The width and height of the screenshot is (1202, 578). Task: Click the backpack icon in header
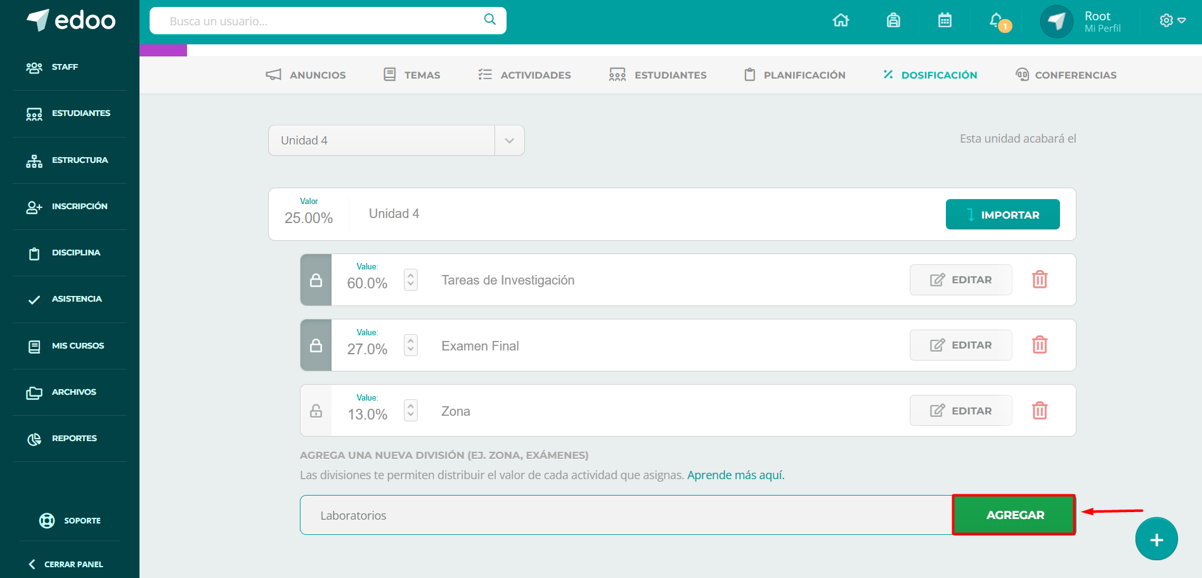(893, 20)
